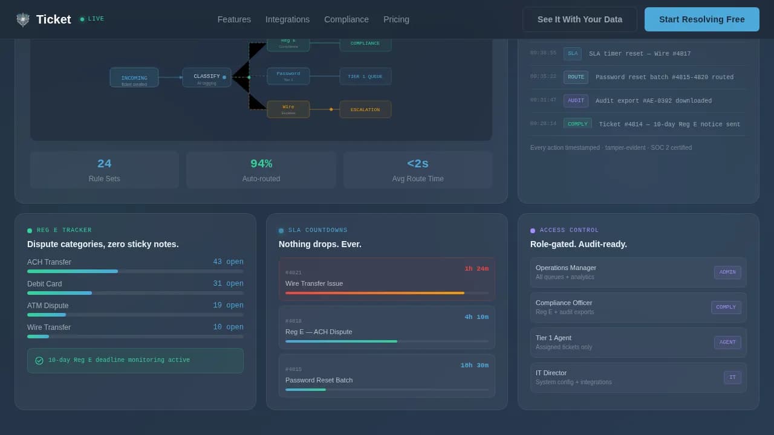Click the checkmark on Reg E deadline monitoring
Image resolution: width=774 pixels, height=435 pixels.
39,359
